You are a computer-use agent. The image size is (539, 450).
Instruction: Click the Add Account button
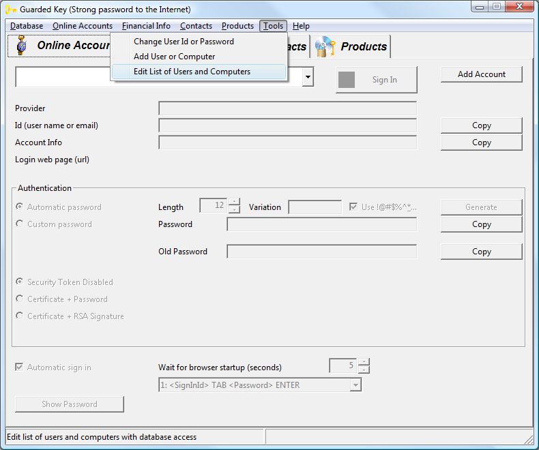pos(481,74)
